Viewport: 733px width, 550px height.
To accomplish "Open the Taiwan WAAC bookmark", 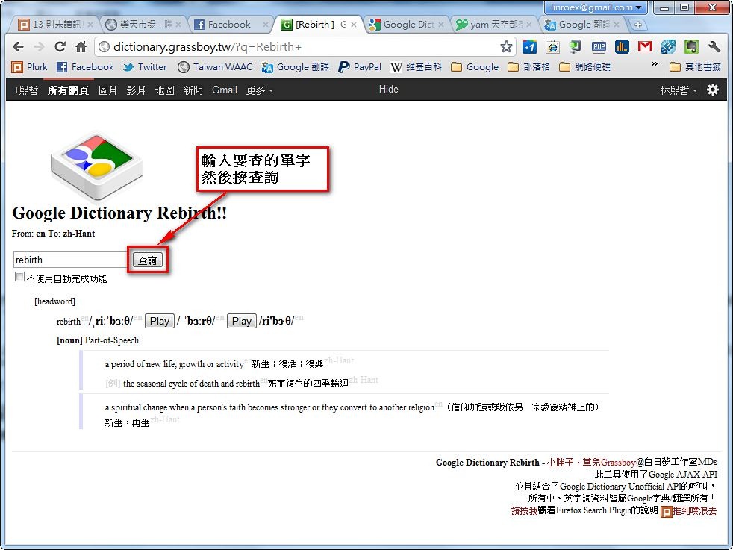I will (215, 67).
